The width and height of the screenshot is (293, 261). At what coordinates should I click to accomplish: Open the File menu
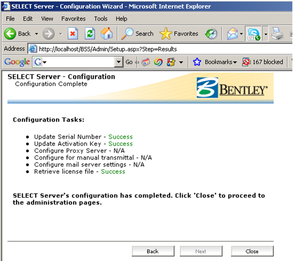point(10,19)
